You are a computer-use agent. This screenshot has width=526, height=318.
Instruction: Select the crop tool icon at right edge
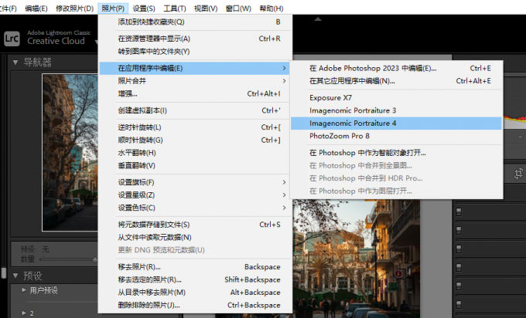519,174
